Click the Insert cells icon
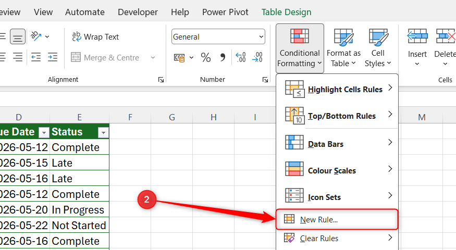456x250 pixels. pyautogui.click(x=417, y=36)
